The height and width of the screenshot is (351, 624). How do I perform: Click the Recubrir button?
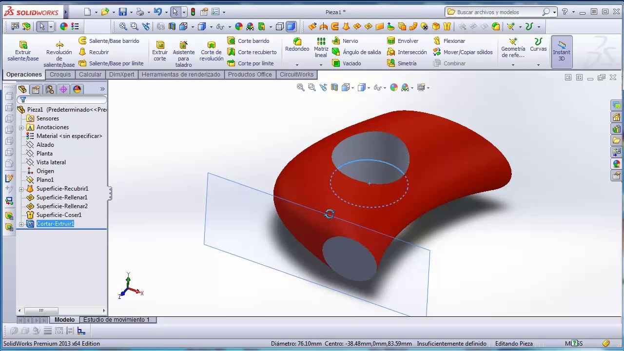pos(94,52)
